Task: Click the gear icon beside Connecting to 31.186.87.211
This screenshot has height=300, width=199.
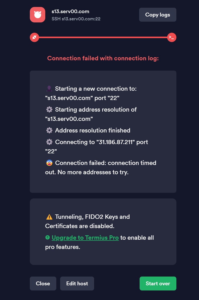Action: pos(49,142)
